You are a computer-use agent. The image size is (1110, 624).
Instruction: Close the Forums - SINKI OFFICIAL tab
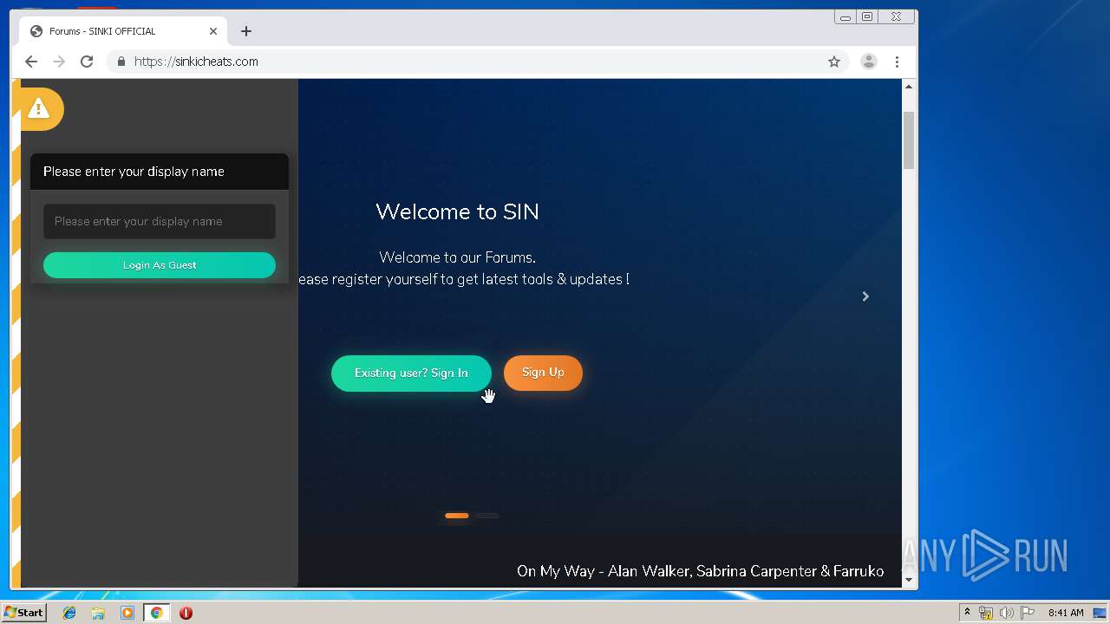(x=213, y=31)
